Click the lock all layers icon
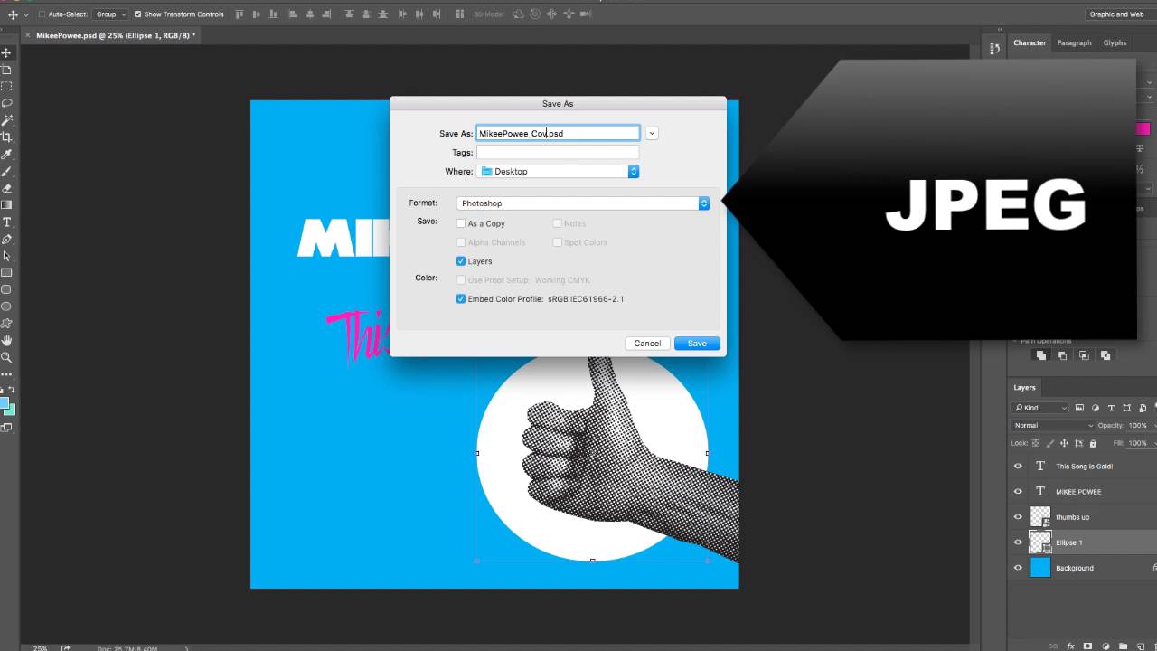 [1093, 443]
